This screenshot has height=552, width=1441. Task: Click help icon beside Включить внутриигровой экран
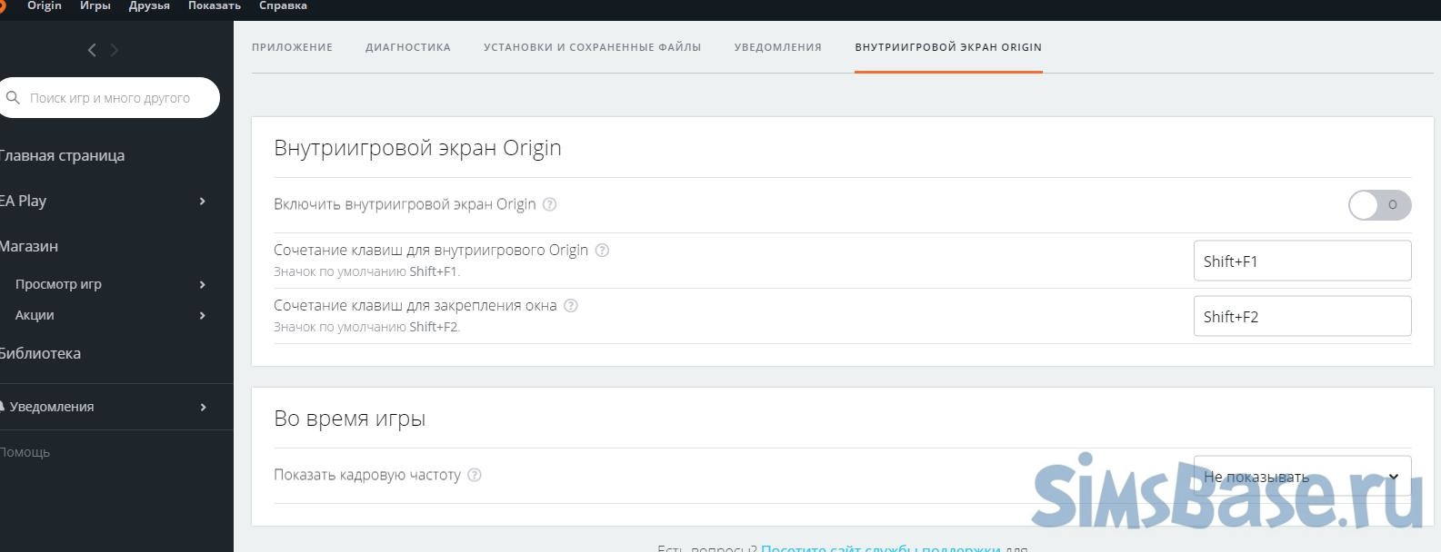pos(549,204)
